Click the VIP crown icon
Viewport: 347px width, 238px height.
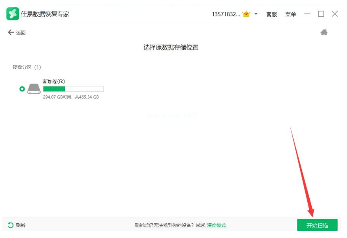click(246, 14)
